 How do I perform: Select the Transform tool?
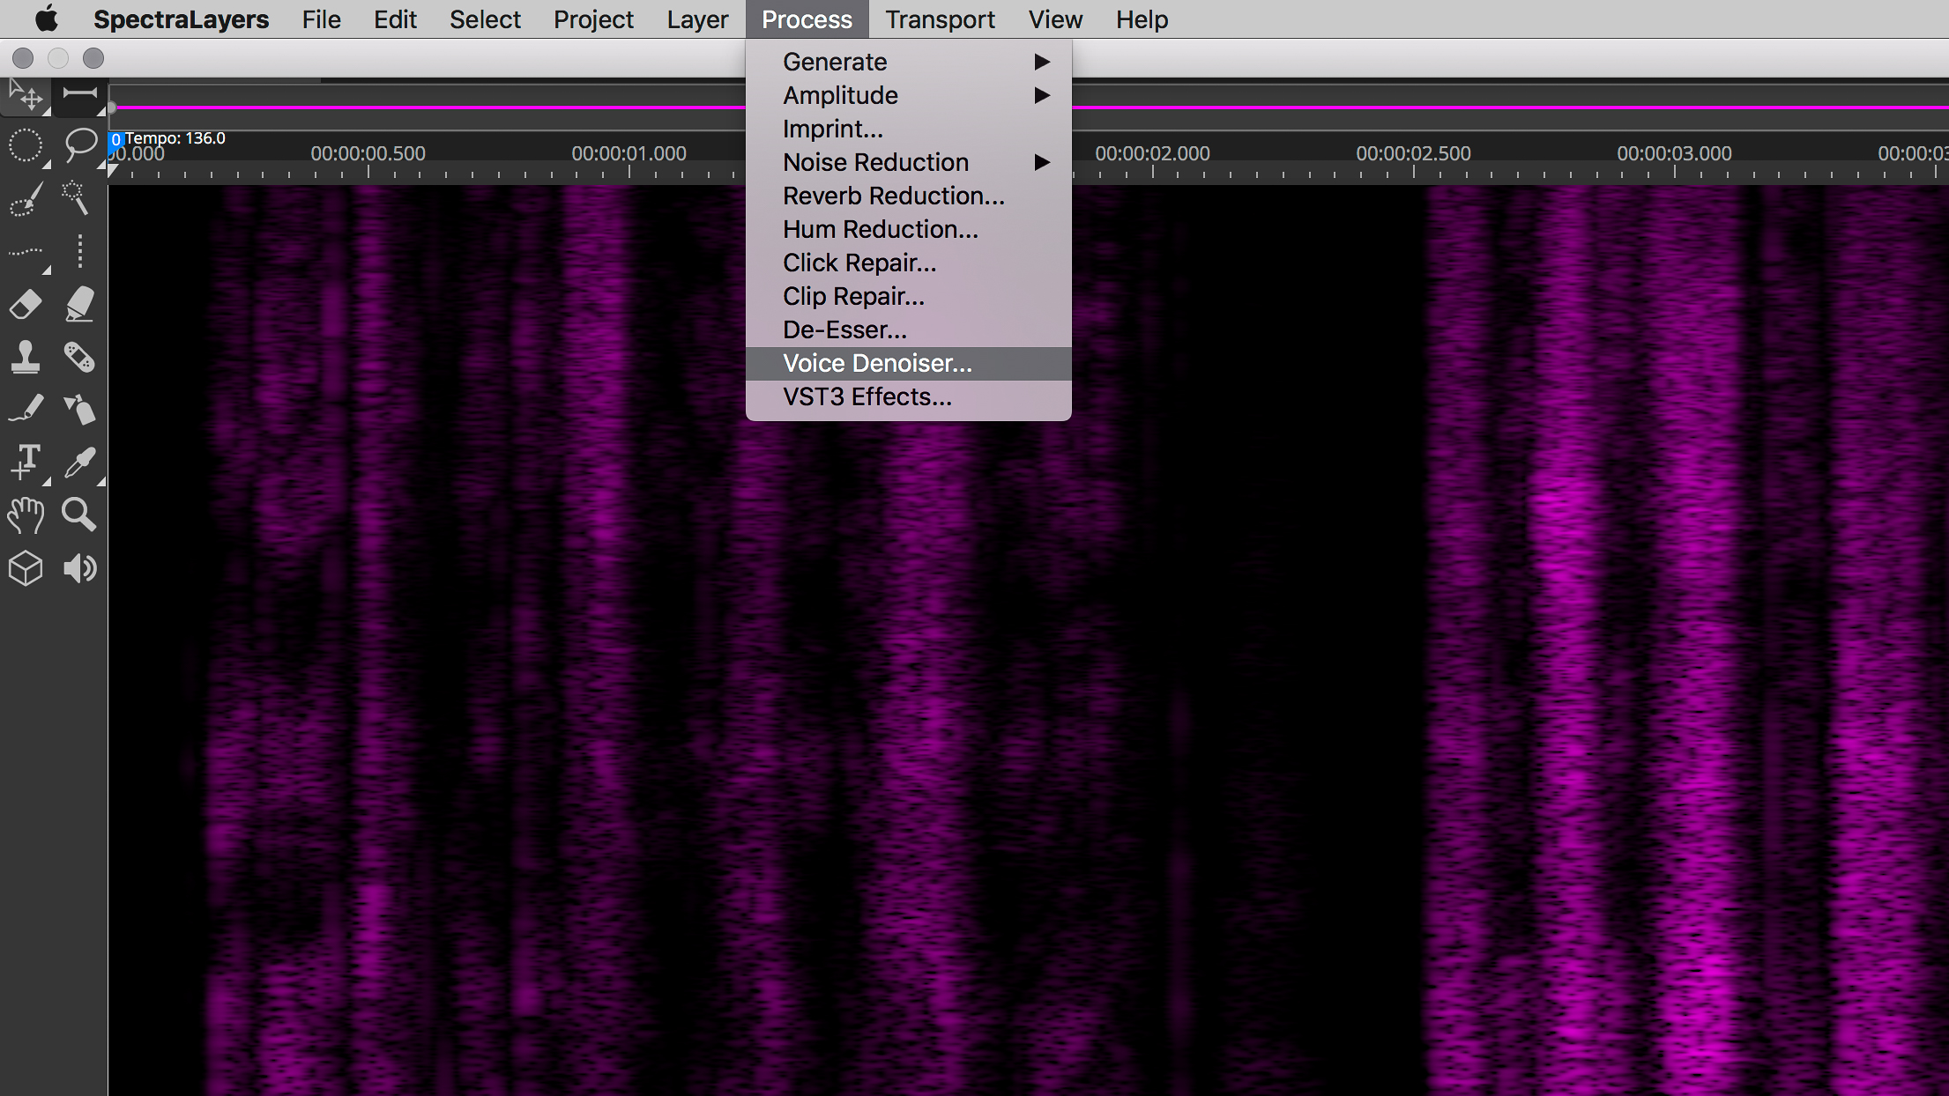26,95
